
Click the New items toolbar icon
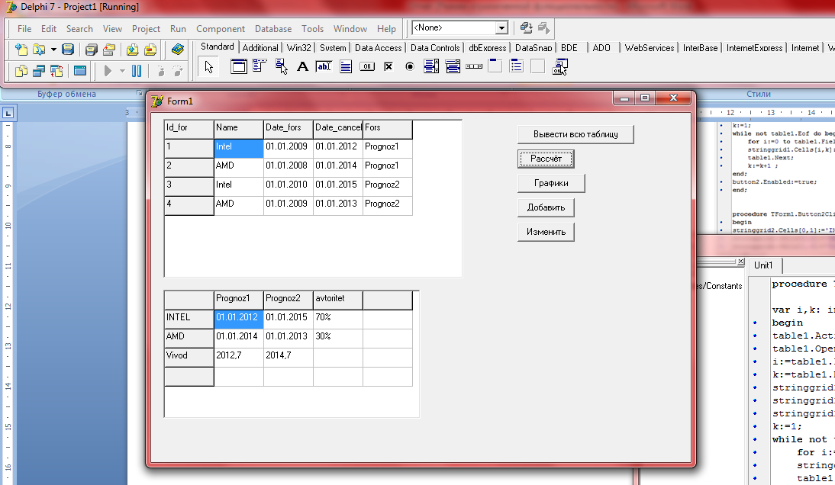pyautogui.click(x=21, y=50)
